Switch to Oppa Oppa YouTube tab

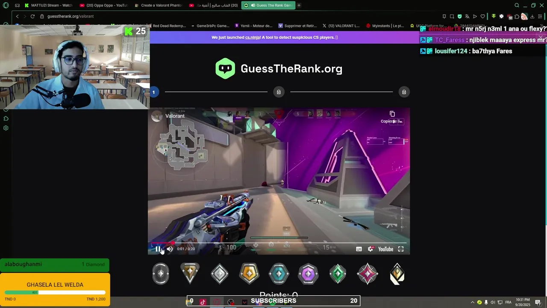click(104, 5)
